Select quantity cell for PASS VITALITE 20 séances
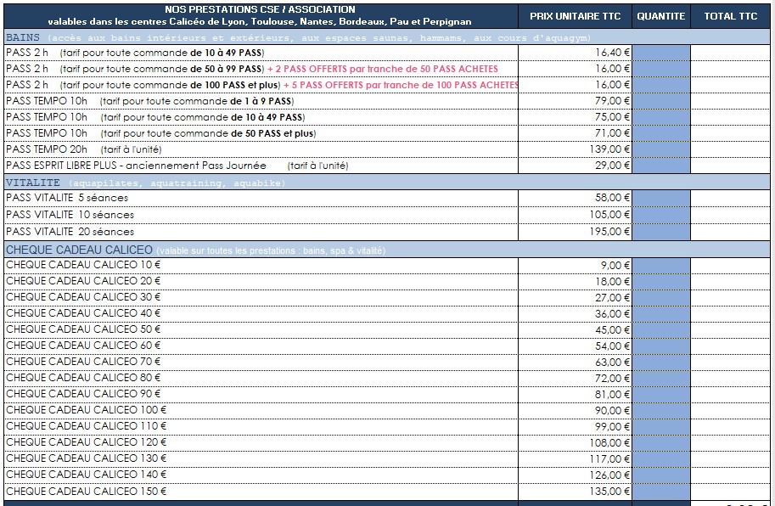Image resolution: width=775 pixels, height=506 pixels. pos(661,232)
